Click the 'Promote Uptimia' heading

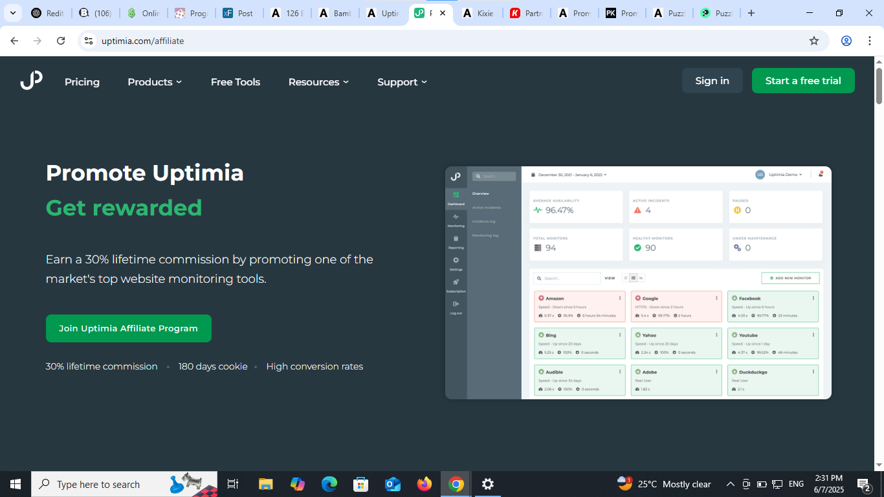pos(145,173)
